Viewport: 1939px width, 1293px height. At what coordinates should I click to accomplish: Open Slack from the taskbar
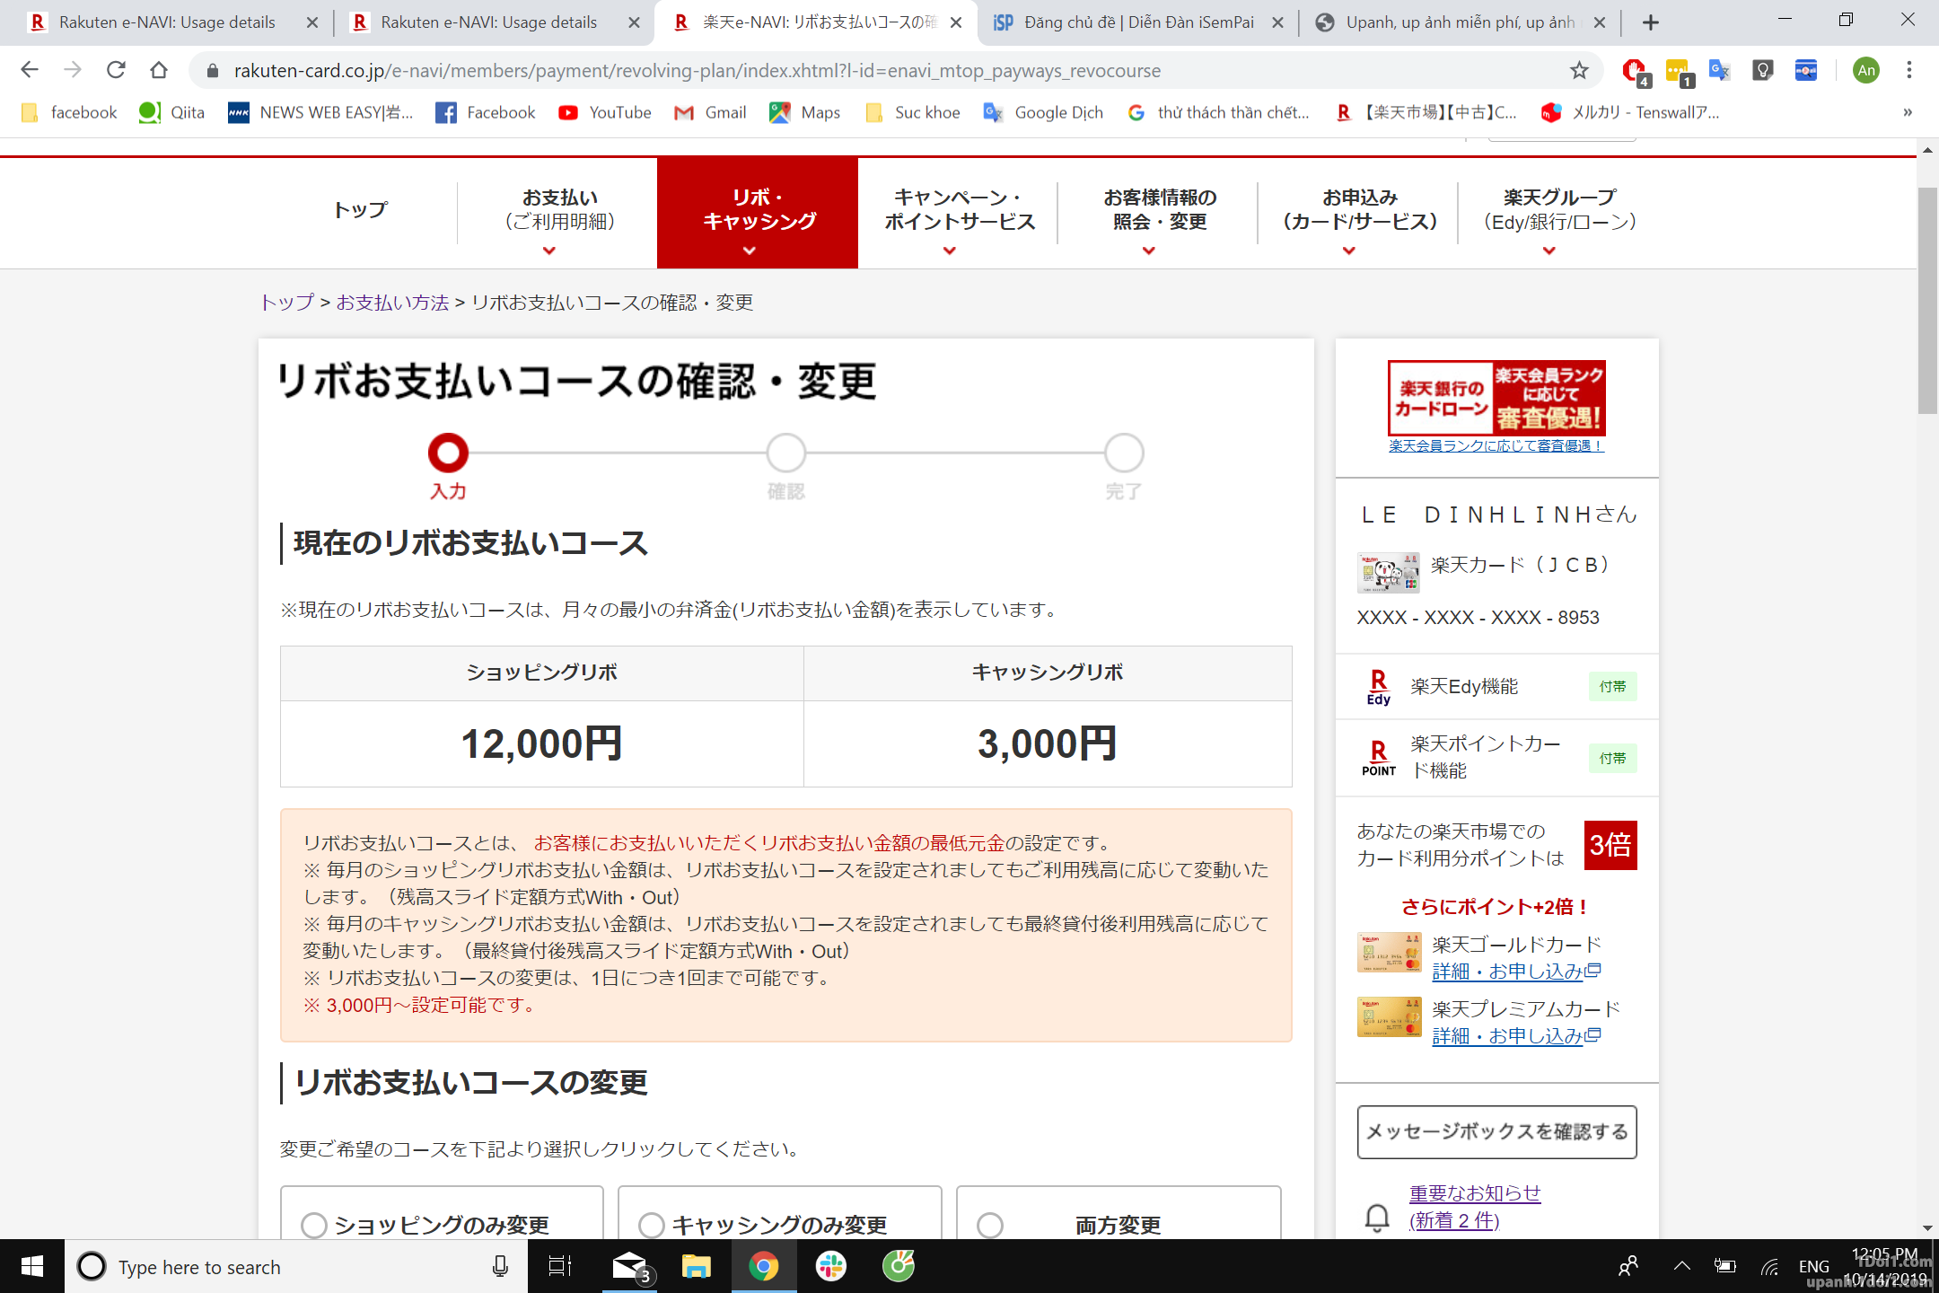(830, 1267)
